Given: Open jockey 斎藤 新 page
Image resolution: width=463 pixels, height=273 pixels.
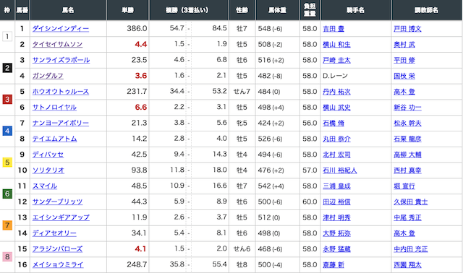Looking at the screenshot, I should click(x=334, y=265).
